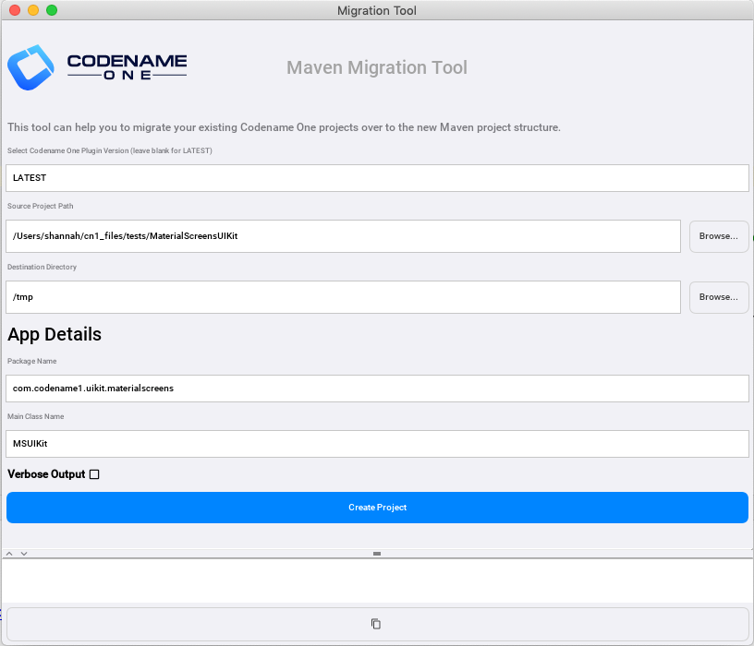
Task: Browse for the Source Project Path
Action: 718,236
